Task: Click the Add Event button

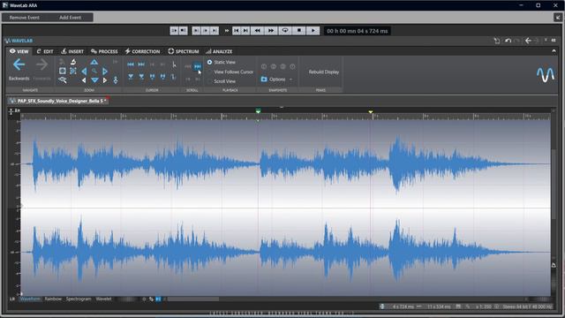Action: tap(71, 18)
